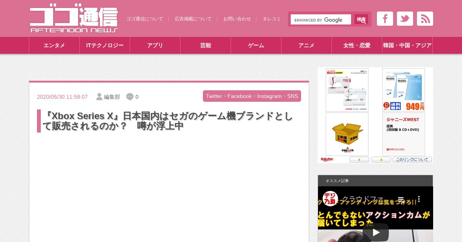Screen dimensions: 462x242
Task: Click the Twitter・Facebook・Instagram・SNS tag
Action: [x=252, y=96]
